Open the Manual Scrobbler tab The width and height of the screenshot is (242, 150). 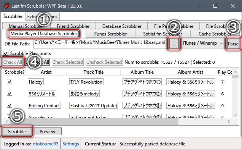(26, 26)
